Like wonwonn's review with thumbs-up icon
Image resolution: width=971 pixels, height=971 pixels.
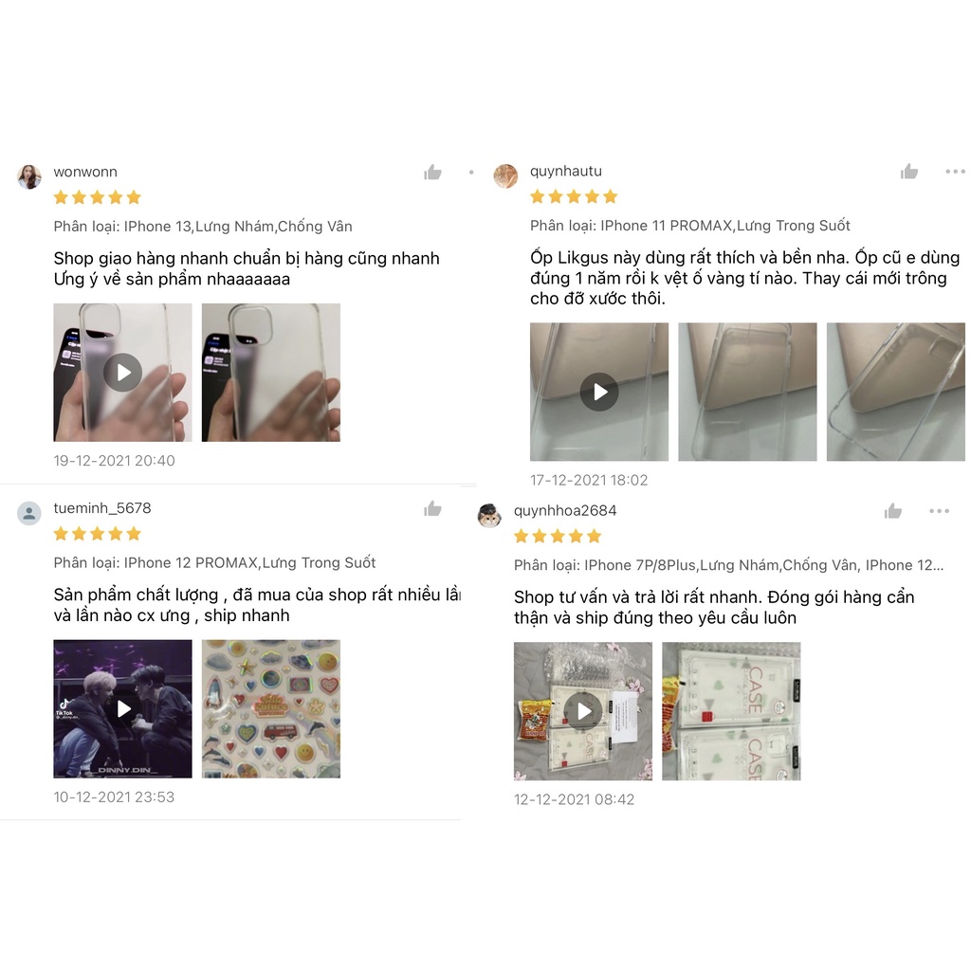[432, 173]
